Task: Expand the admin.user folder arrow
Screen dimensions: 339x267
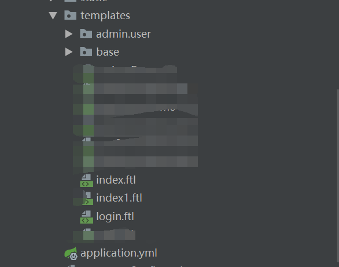Action: [69, 34]
